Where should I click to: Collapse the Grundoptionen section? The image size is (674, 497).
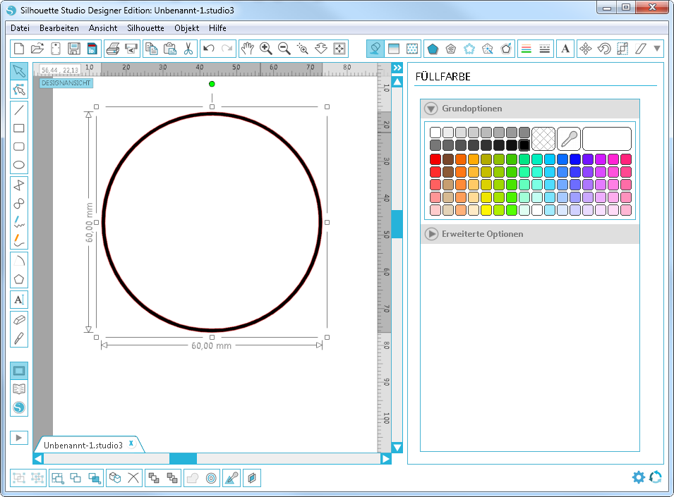click(x=431, y=109)
